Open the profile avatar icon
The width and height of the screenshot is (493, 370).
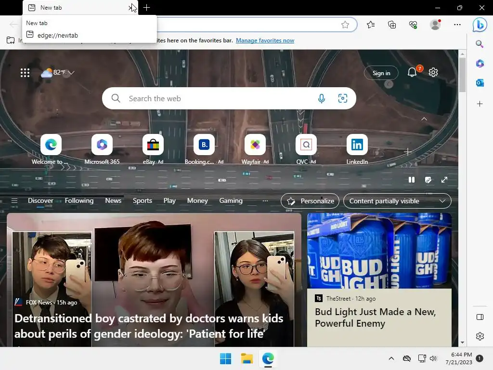click(435, 25)
